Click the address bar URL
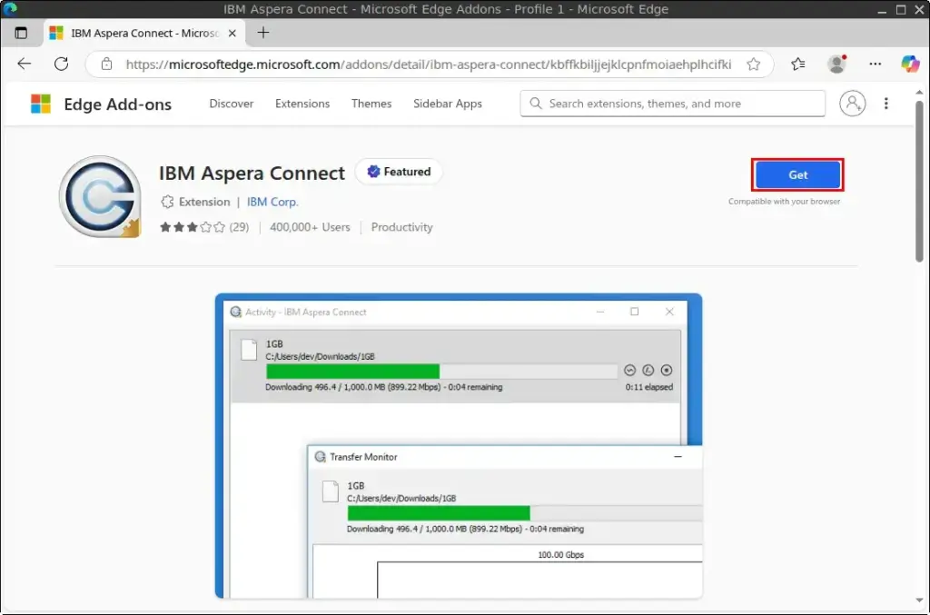The image size is (930, 615). (429, 64)
